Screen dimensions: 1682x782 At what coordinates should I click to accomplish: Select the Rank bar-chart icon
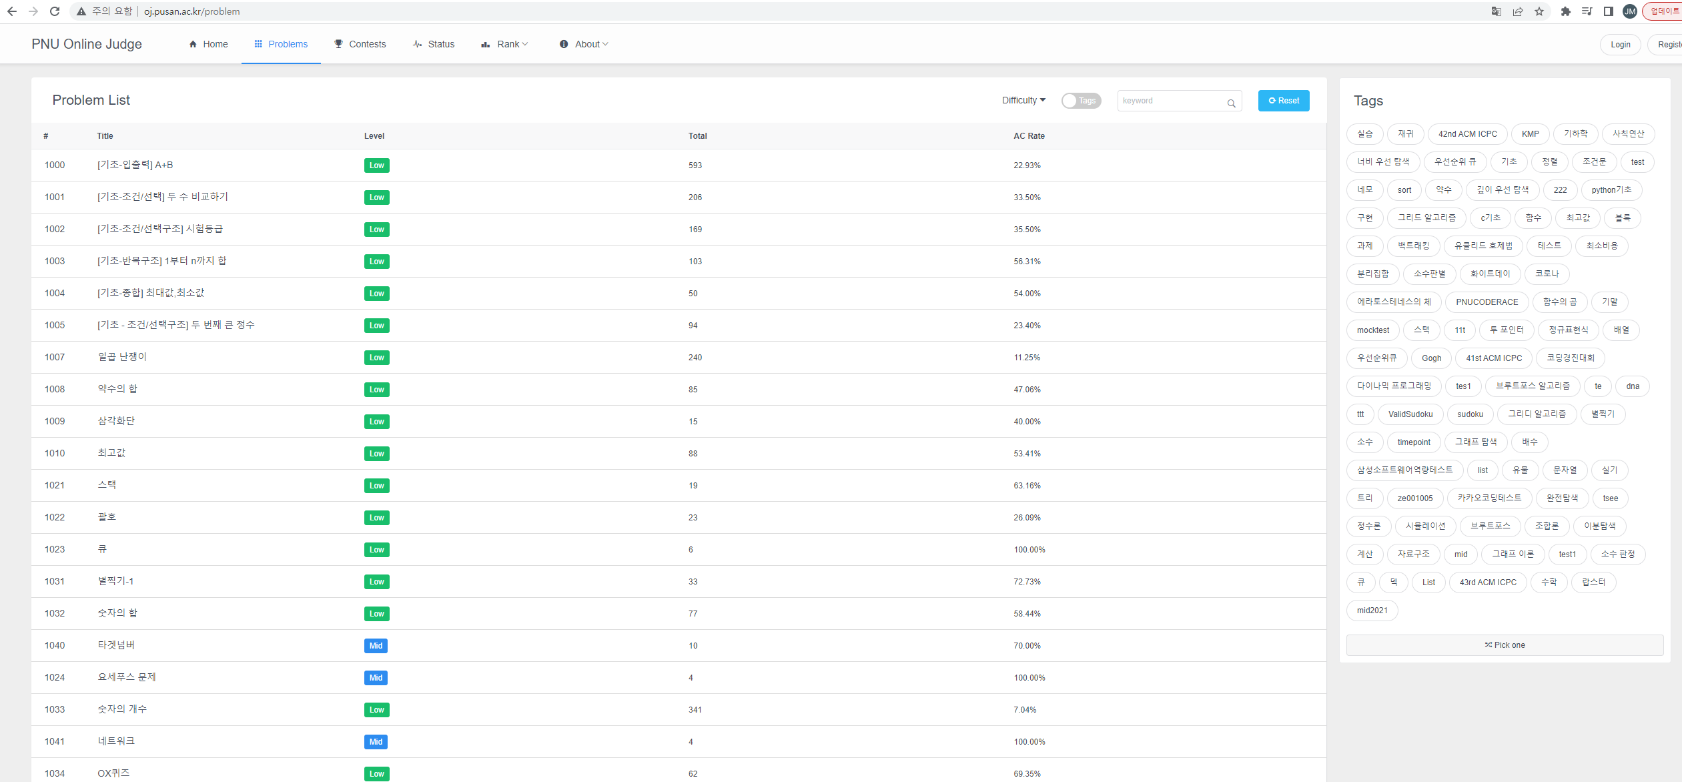point(485,43)
